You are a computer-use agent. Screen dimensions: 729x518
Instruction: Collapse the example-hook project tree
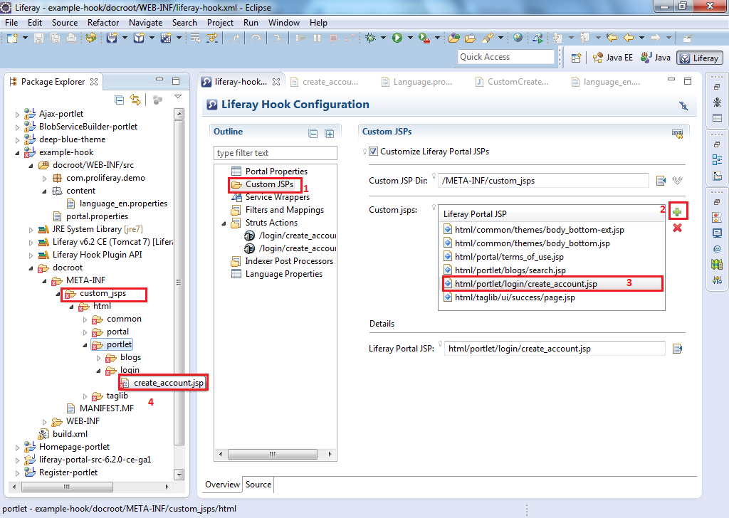coord(16,152)
